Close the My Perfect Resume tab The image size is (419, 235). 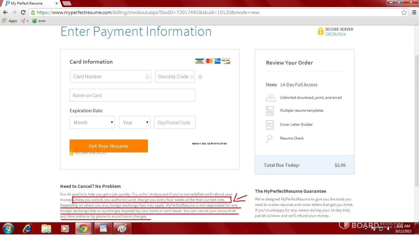point(56,3)
